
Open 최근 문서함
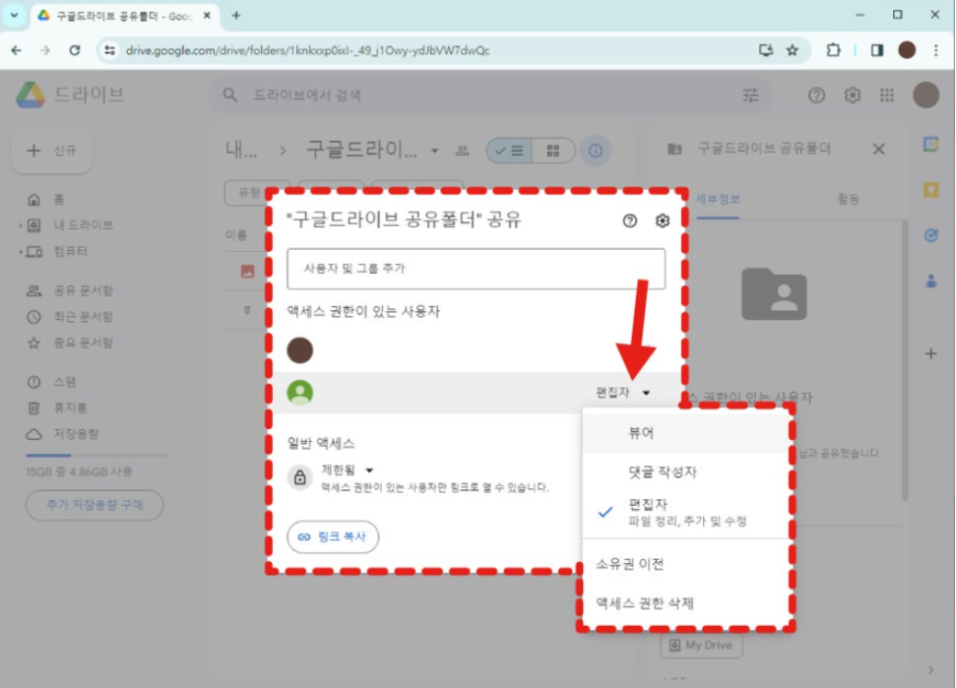point(70,317)
